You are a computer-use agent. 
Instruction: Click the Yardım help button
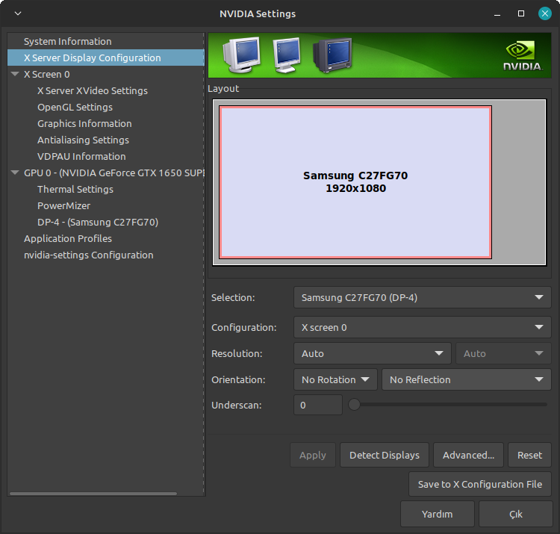click(437, 514)
